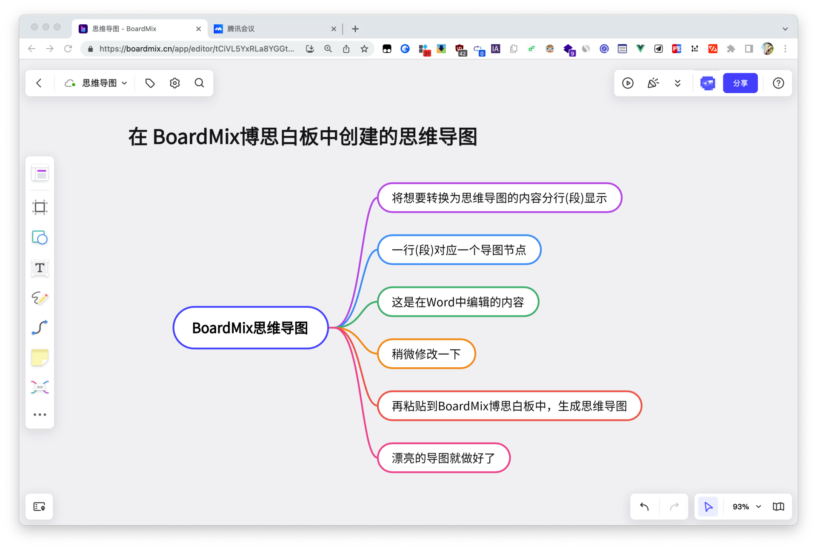Image resolution: width=817 pixels, height=549 pixels.
Task: Open a new browser tab
Action: [355, 29]
